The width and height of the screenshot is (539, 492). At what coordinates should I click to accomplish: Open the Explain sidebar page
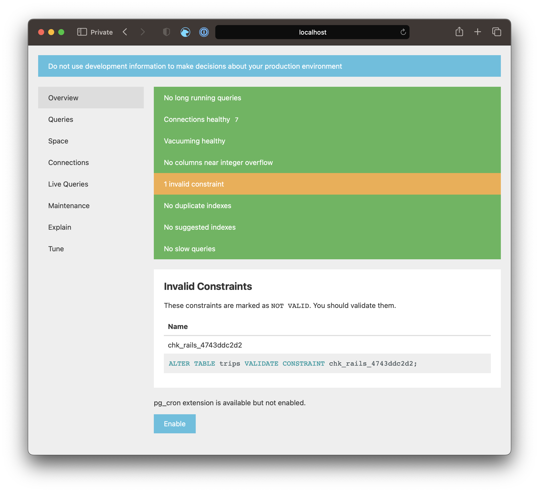(60, 227)
